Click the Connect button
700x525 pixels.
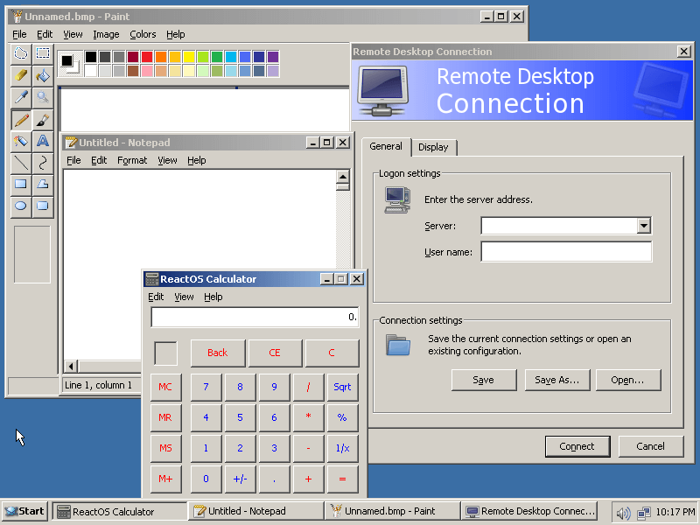(577, 446)
